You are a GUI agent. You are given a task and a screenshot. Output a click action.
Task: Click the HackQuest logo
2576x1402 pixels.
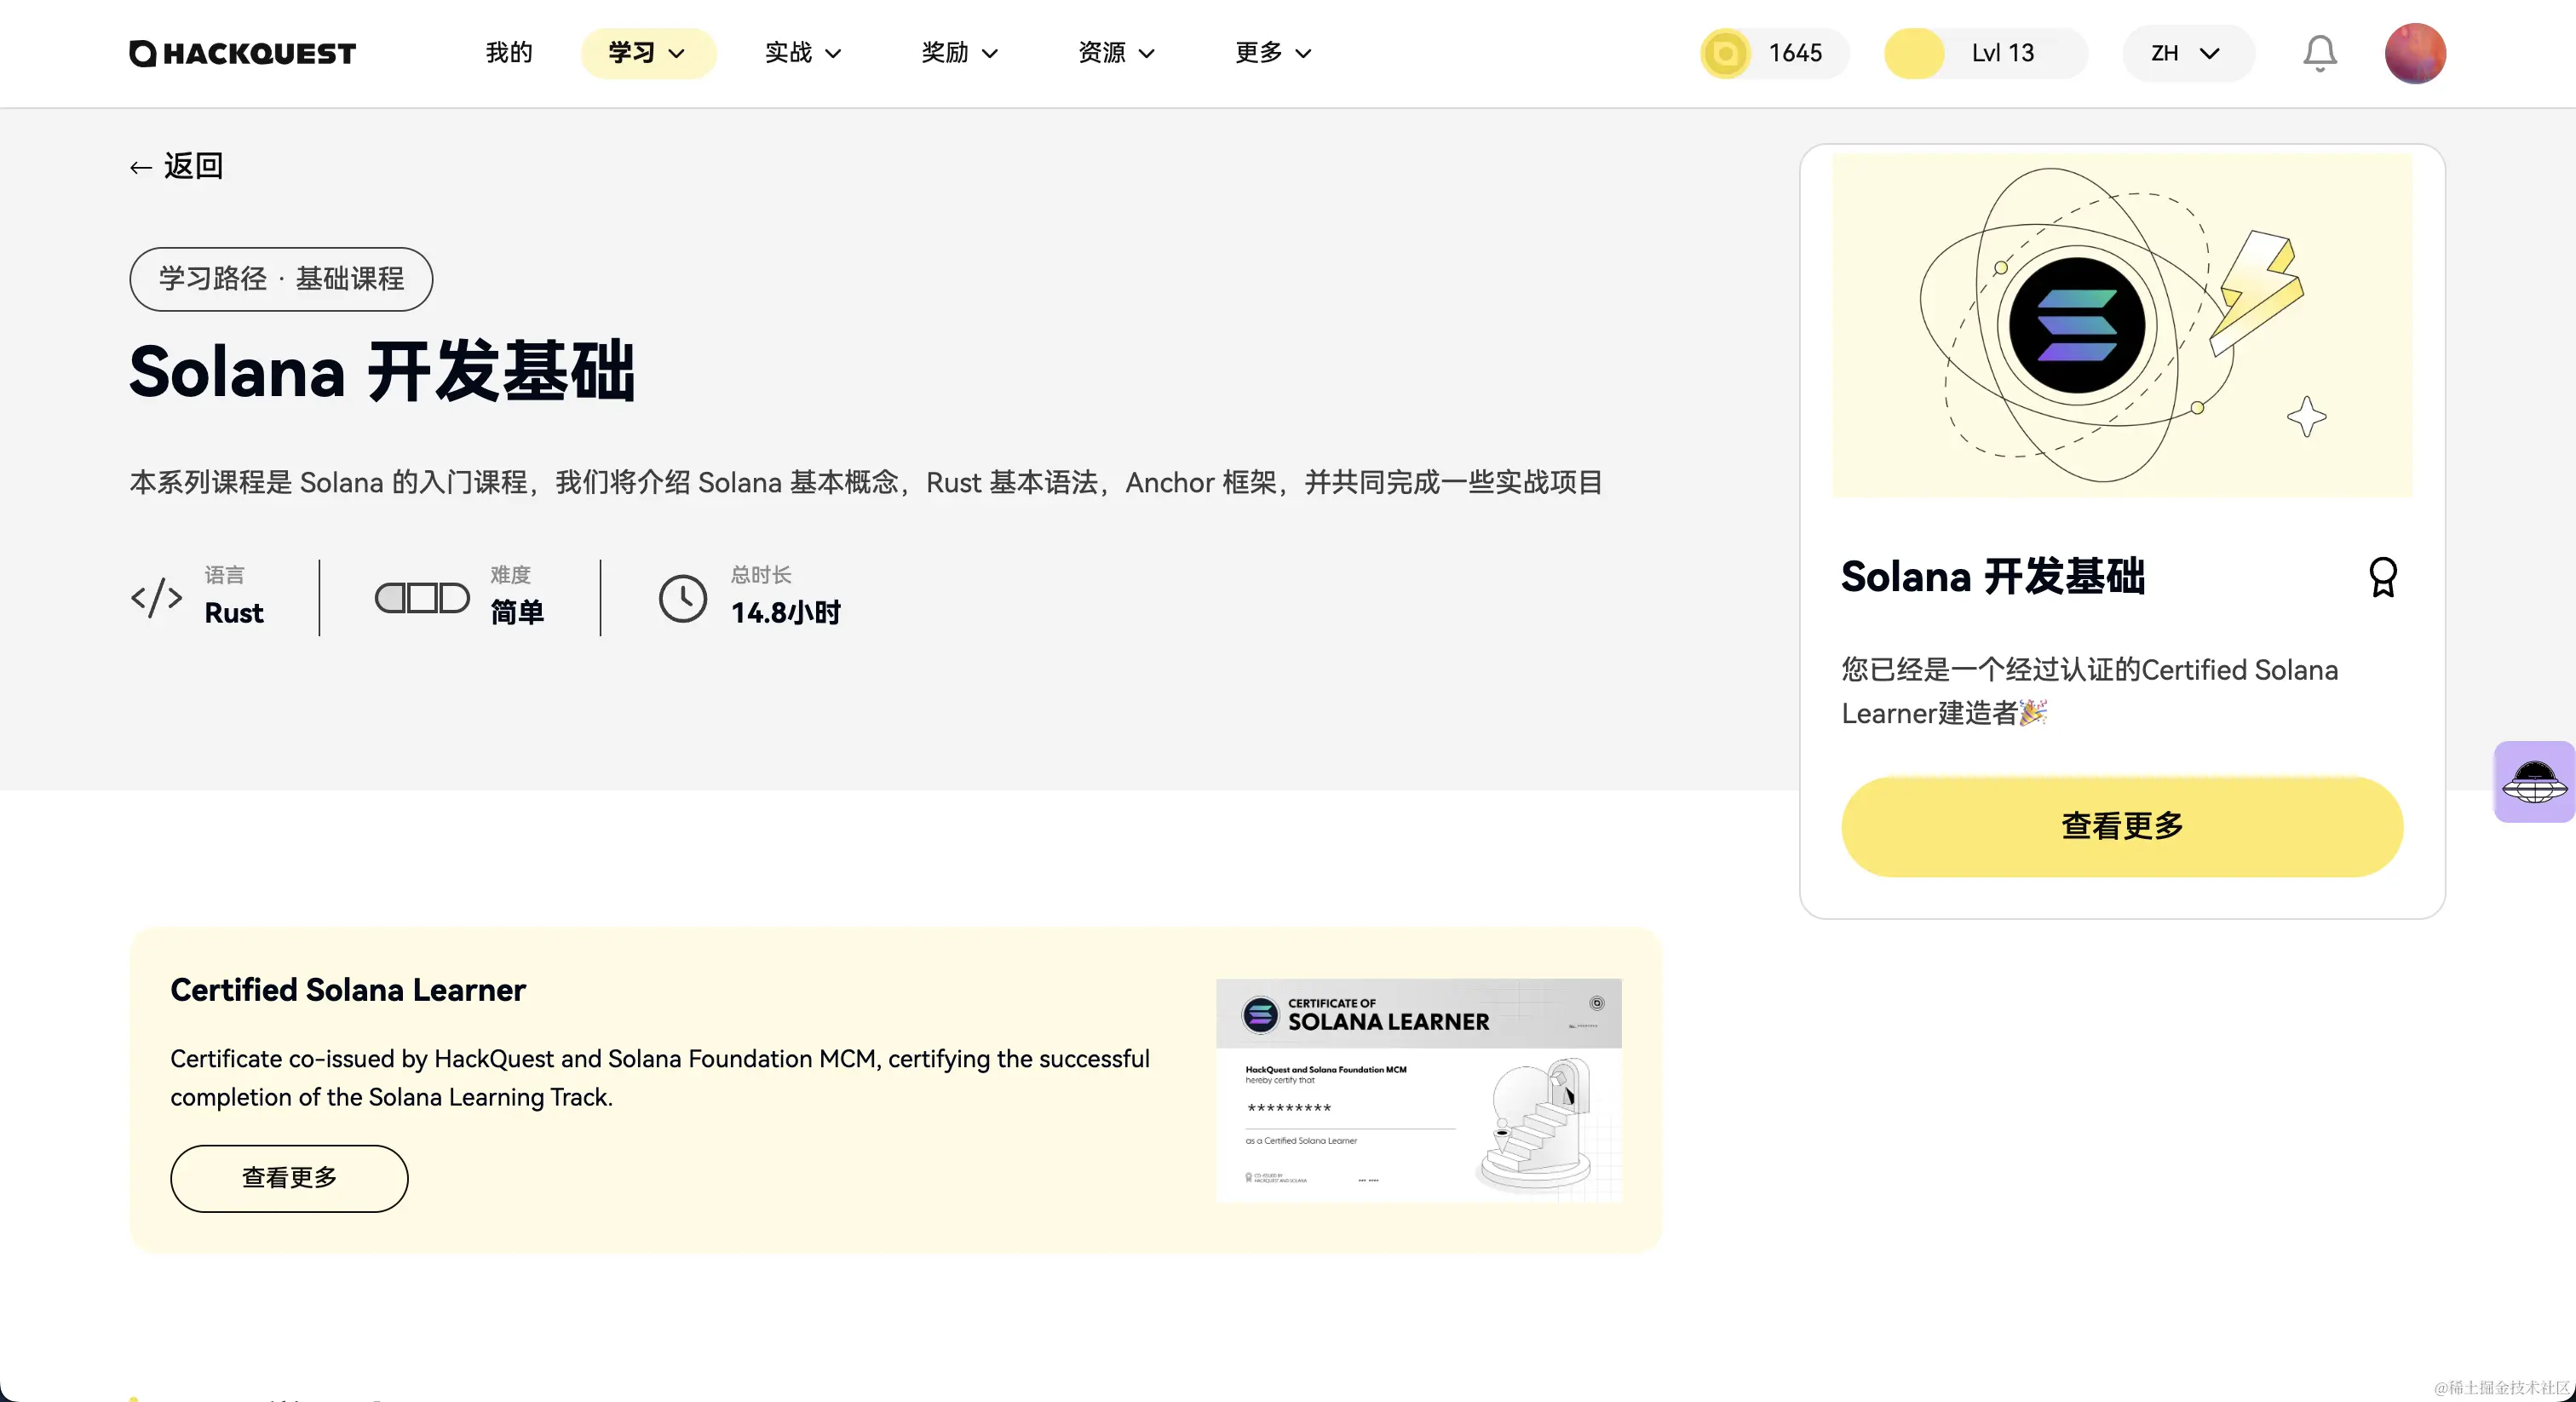pyautogui.click(x=242, y=53)
